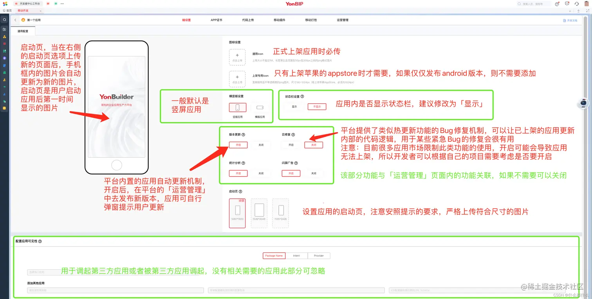
Task: Open the 开发文档 link
Action: coord(570,20)
